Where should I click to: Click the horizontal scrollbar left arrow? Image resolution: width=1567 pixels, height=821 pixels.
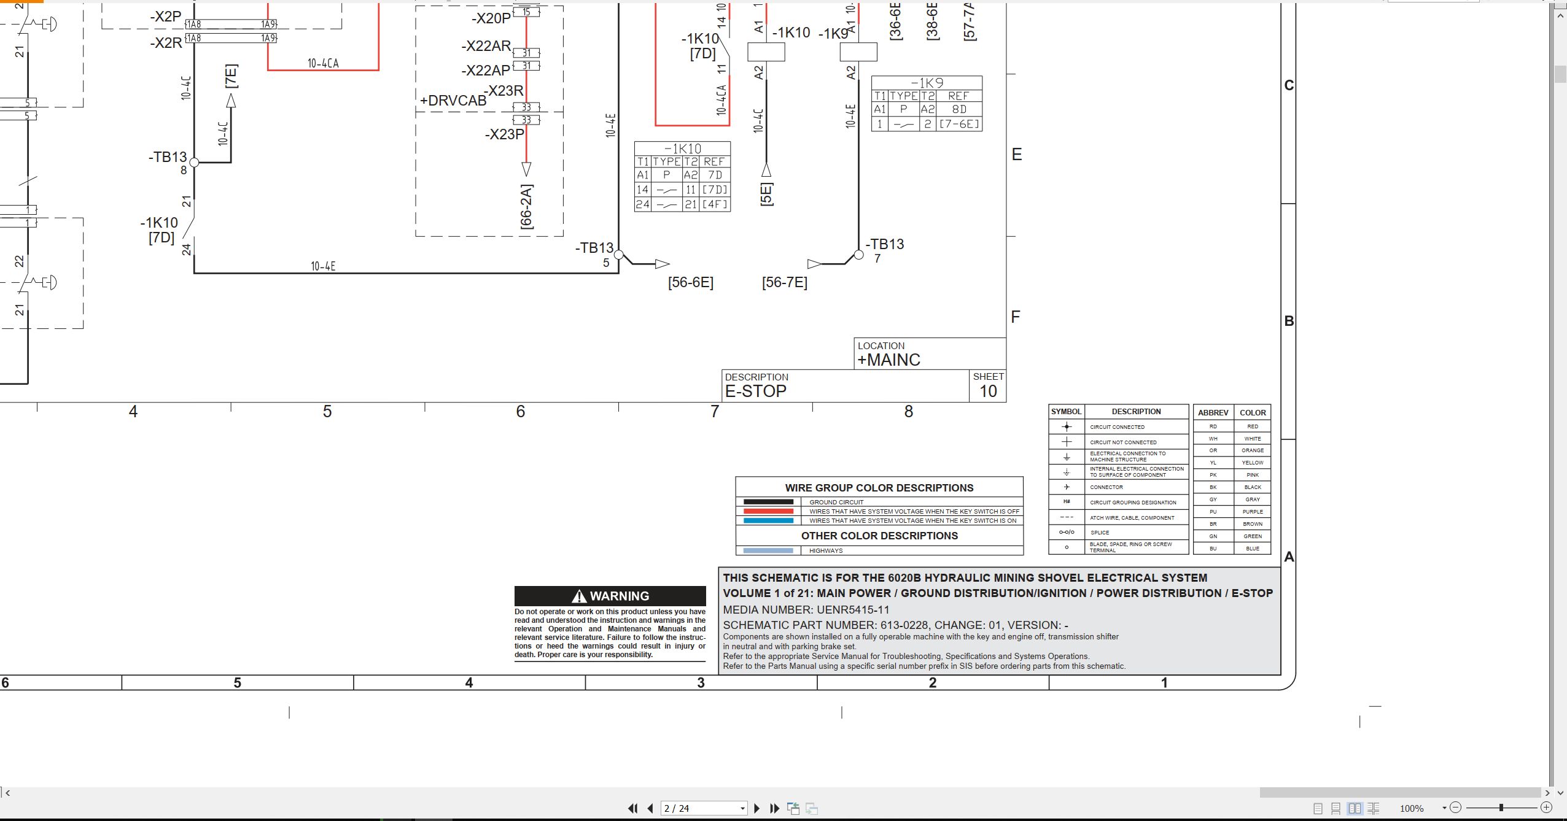(8, 793)
